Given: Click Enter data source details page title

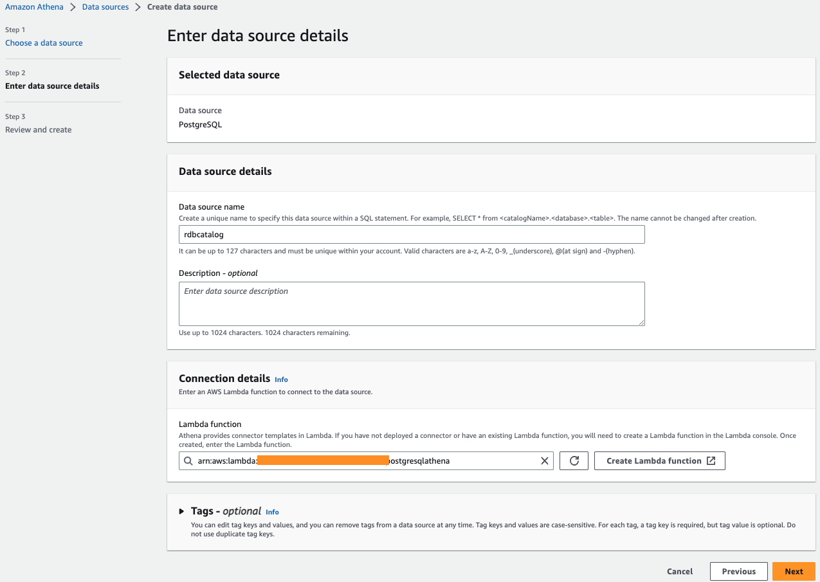Looking at the screenshot, I should pos(258,35).
